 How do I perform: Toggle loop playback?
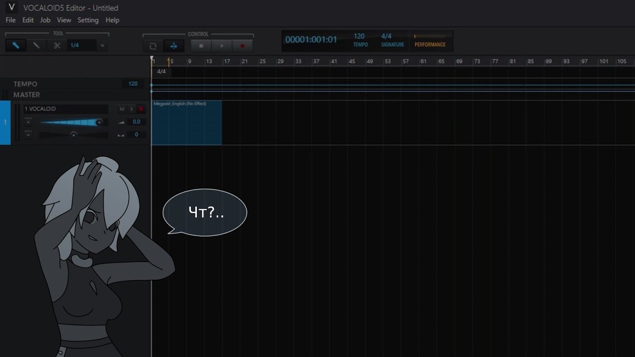[153, 46]
